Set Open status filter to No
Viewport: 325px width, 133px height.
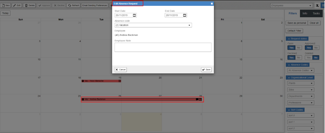(299, 48)
